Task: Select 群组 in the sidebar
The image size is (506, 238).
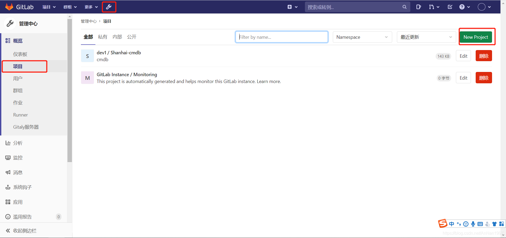Action: coord(18,90)
